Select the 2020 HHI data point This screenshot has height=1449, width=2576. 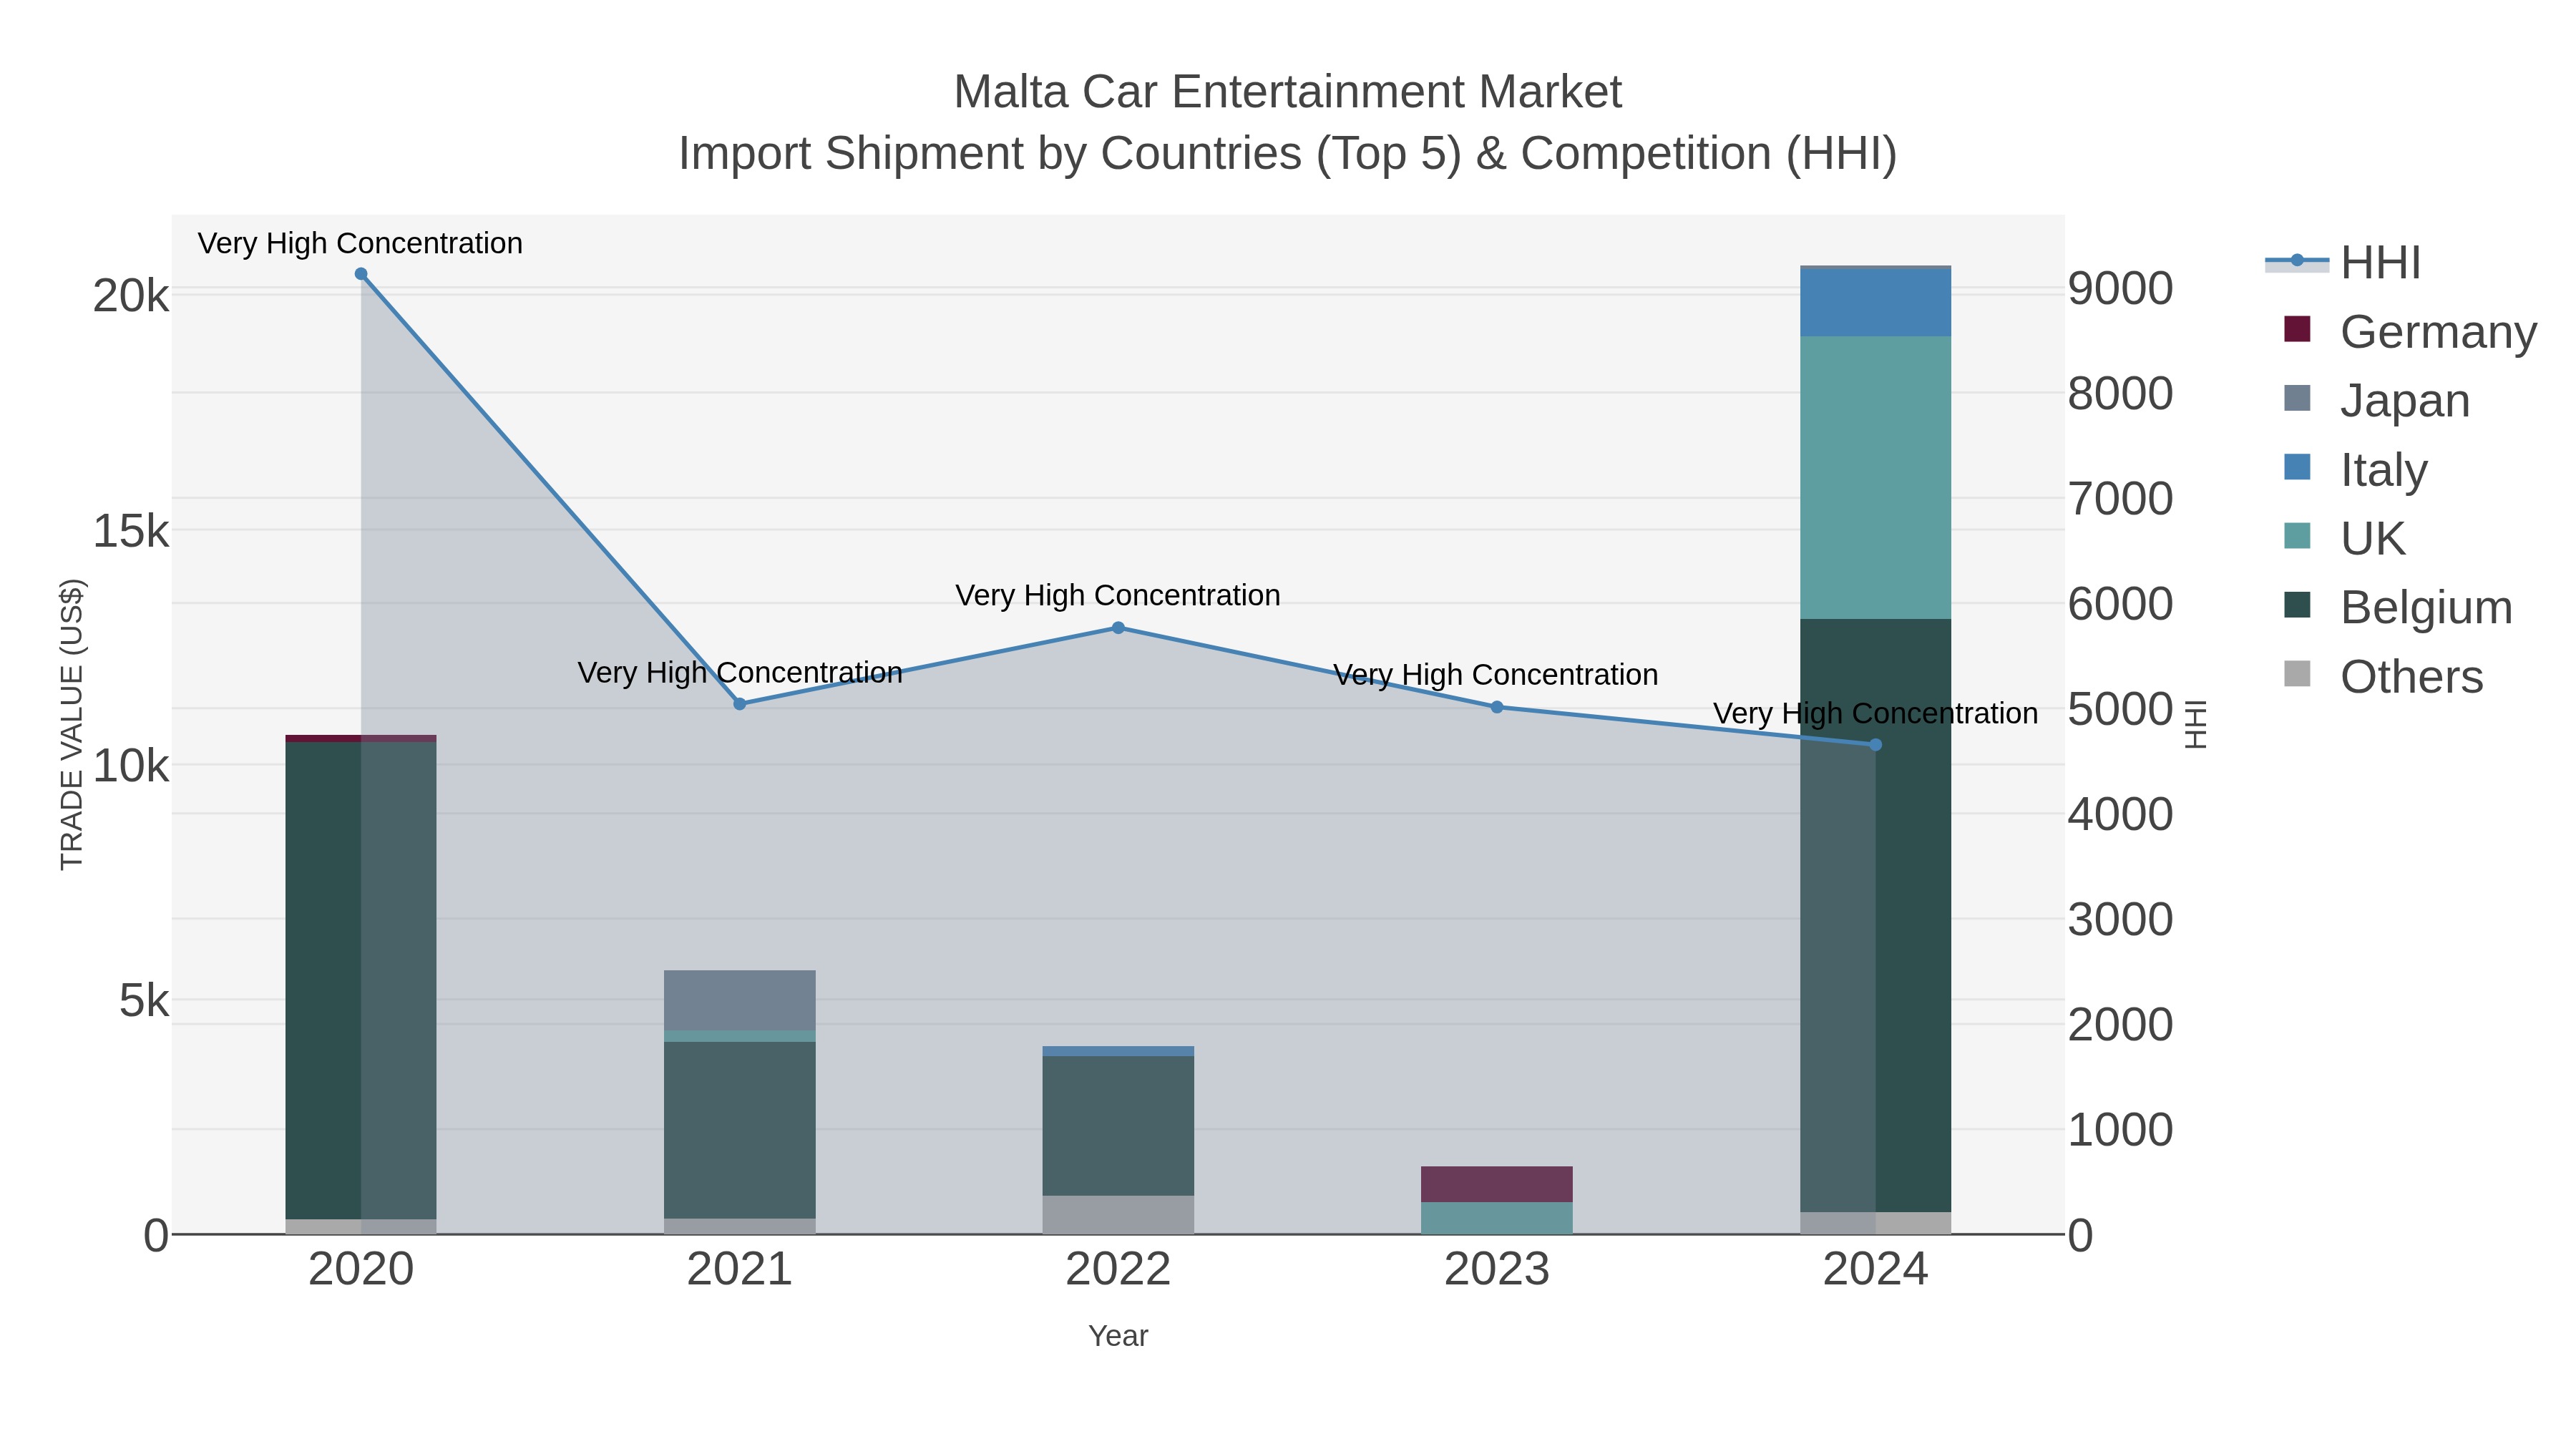[x=361, y=274]
